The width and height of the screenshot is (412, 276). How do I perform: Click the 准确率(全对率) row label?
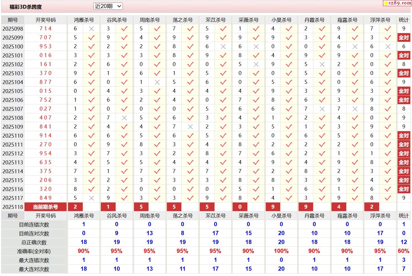coord(34,251)
